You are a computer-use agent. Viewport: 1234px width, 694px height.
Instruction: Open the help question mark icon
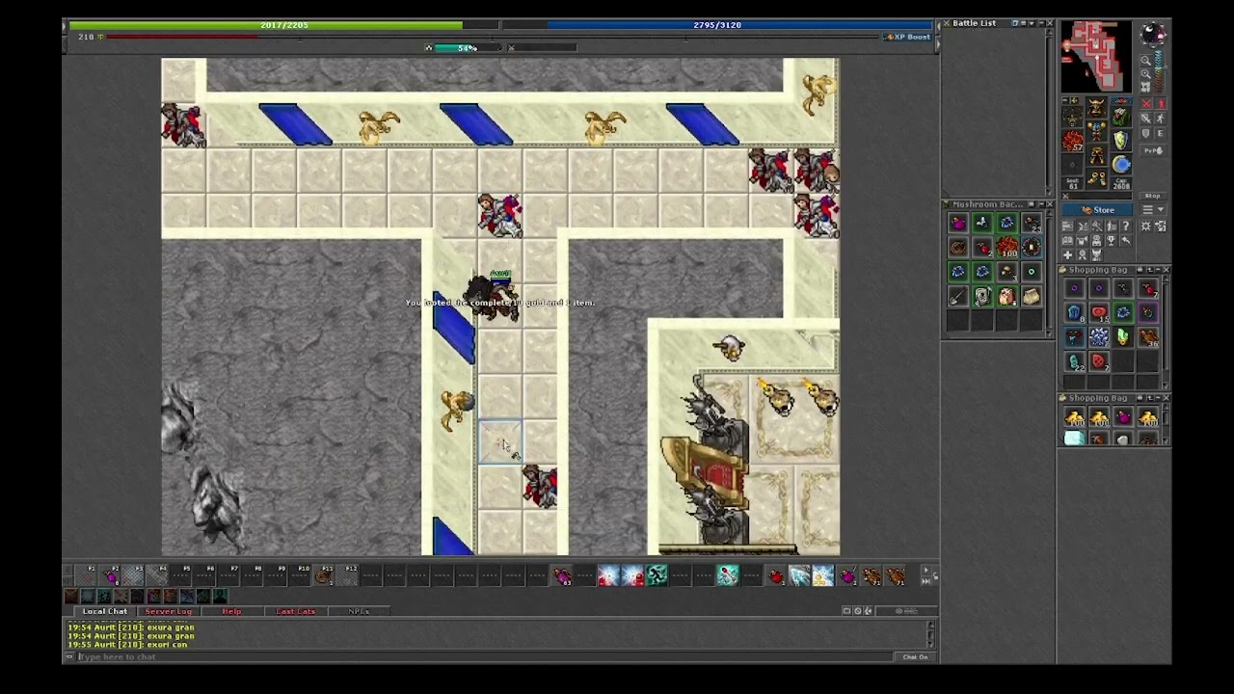click(1126, 226)
